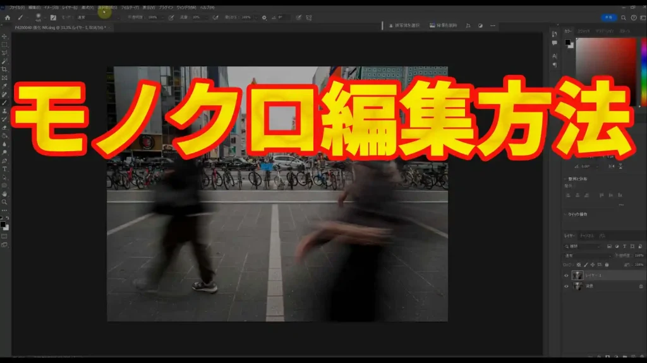Toggle visibility of レイヤー 1 layer
Image resolution: width=647 pixels, height=363 pixels.
(x=566, y=275)
